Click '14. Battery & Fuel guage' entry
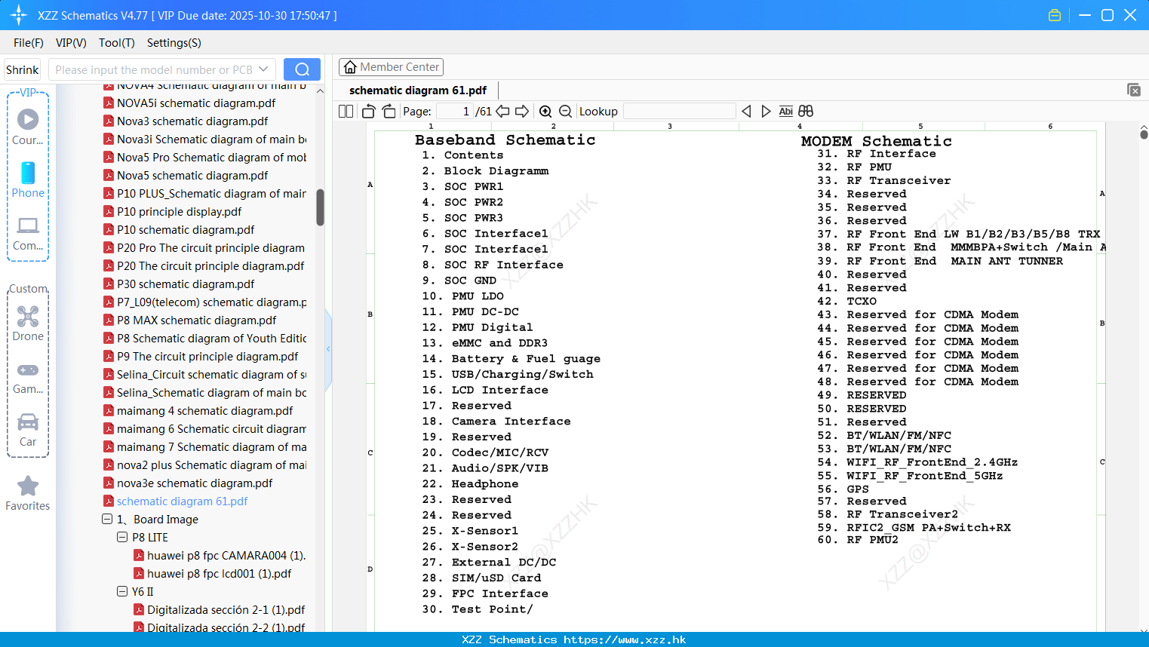This screenshot has width=1149, height=647. point(512,359)
